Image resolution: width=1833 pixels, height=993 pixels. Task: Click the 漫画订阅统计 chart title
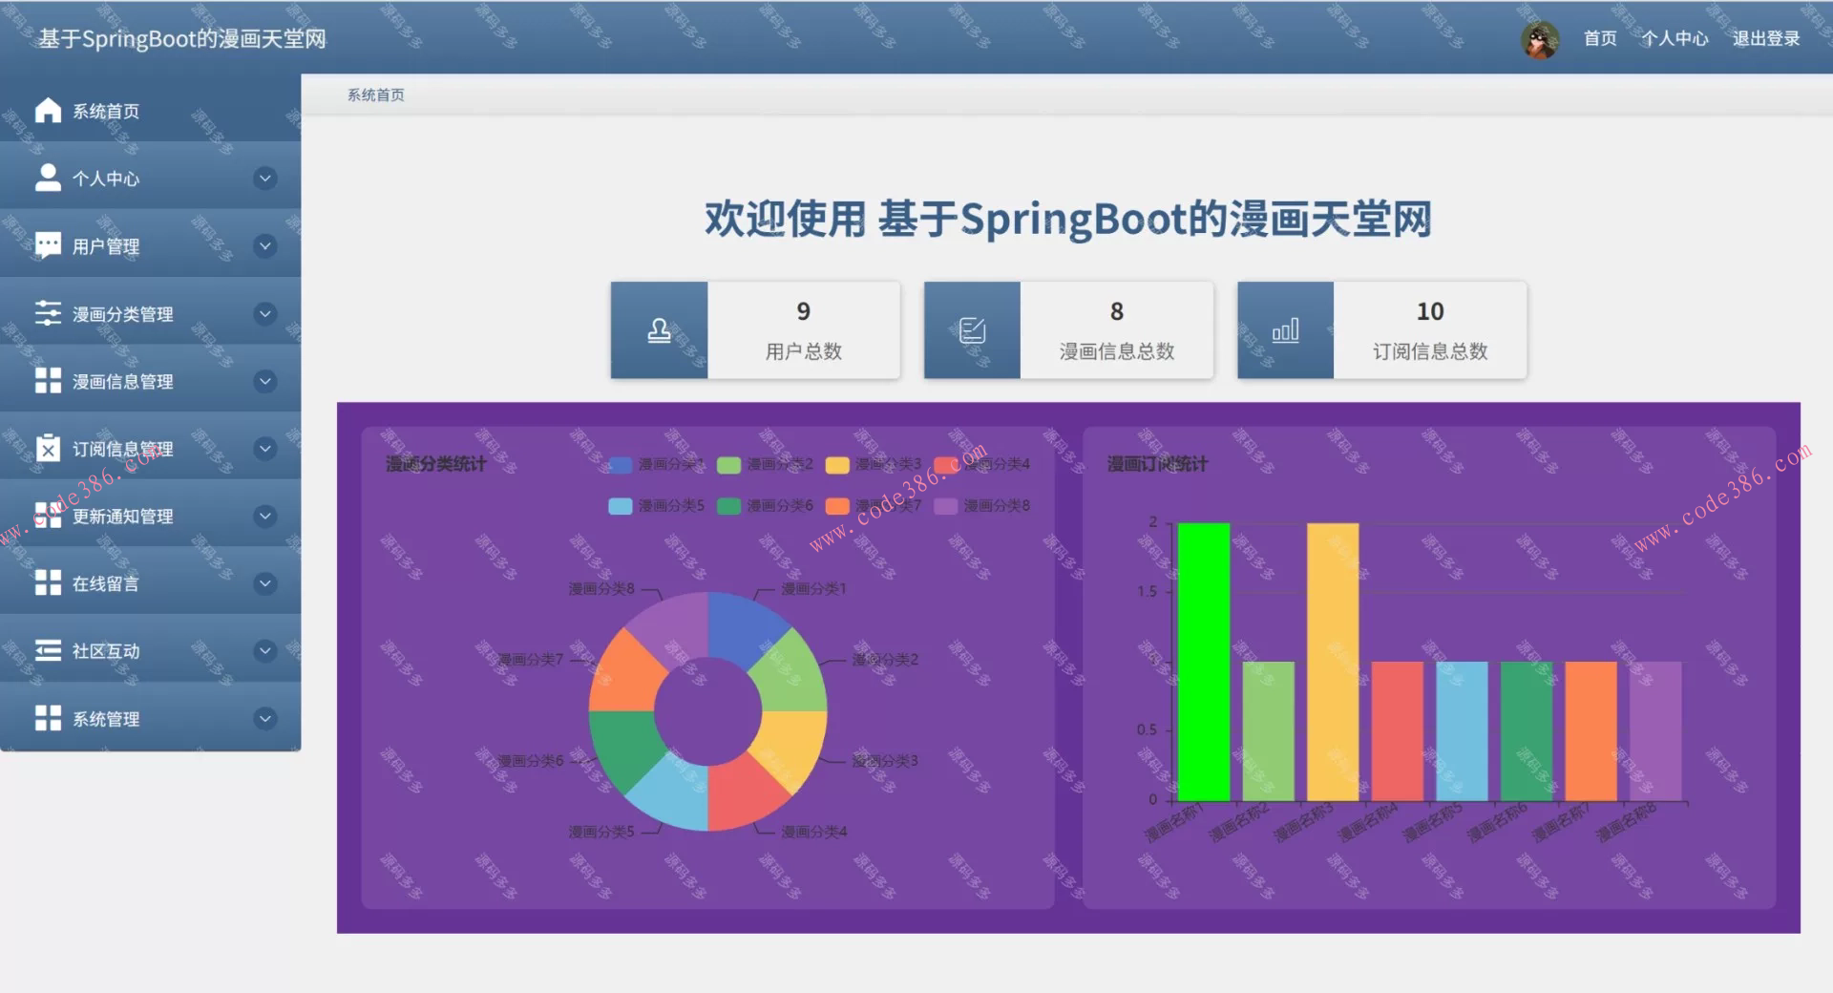1157,464
